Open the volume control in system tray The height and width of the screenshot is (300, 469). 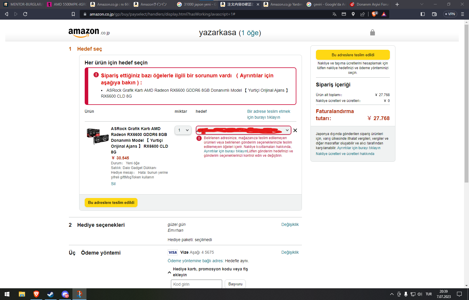pos(420,294)
